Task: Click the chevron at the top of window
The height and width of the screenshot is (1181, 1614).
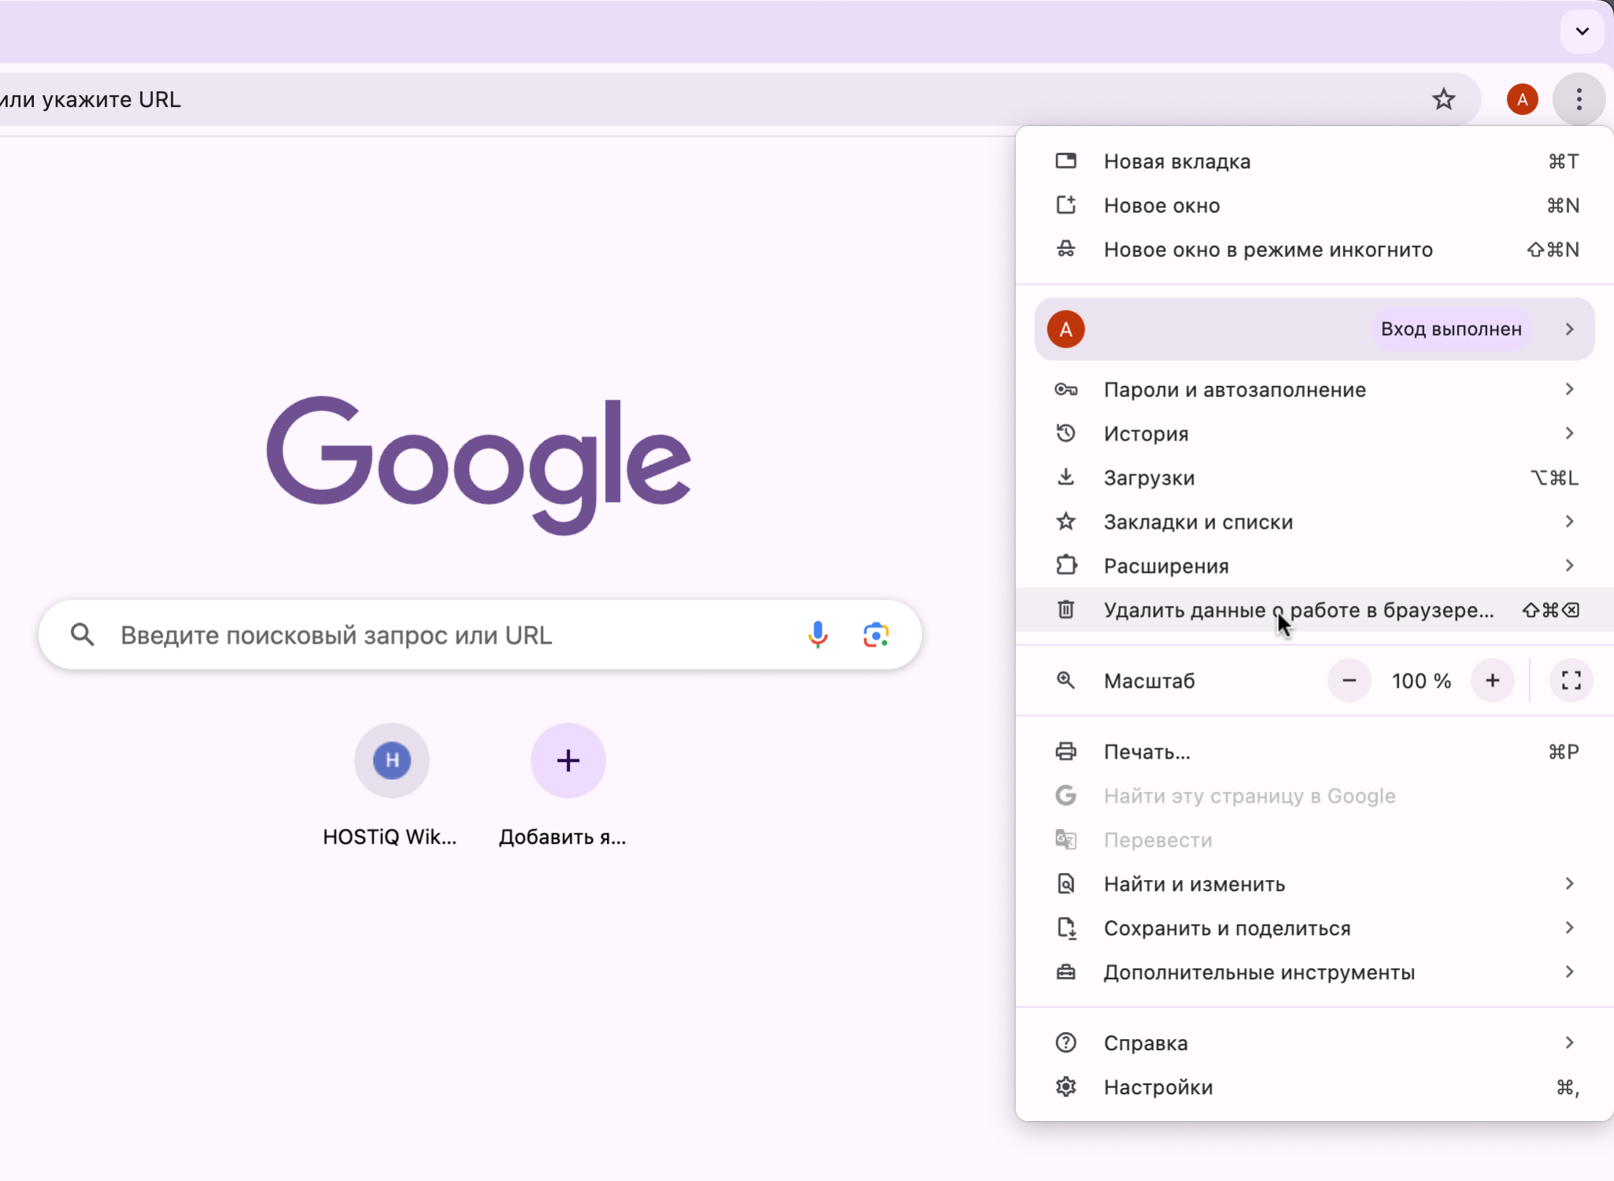Action: pos(1582,31)
